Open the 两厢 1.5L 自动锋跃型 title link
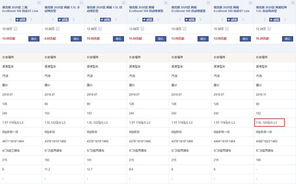The height and width of the screenshot is (184, 296). point(105,9)
